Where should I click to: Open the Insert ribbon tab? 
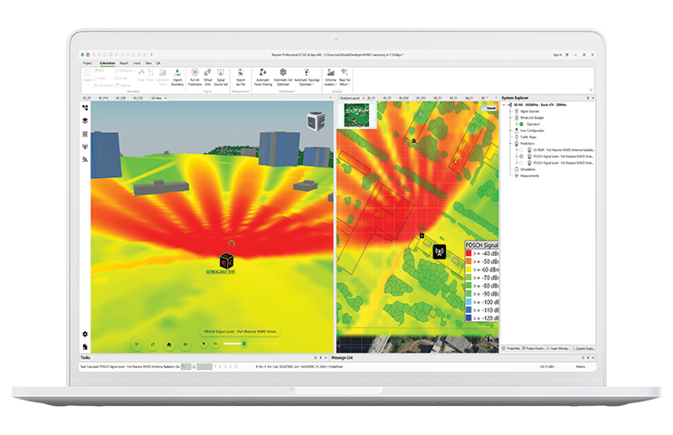point(137,63)
